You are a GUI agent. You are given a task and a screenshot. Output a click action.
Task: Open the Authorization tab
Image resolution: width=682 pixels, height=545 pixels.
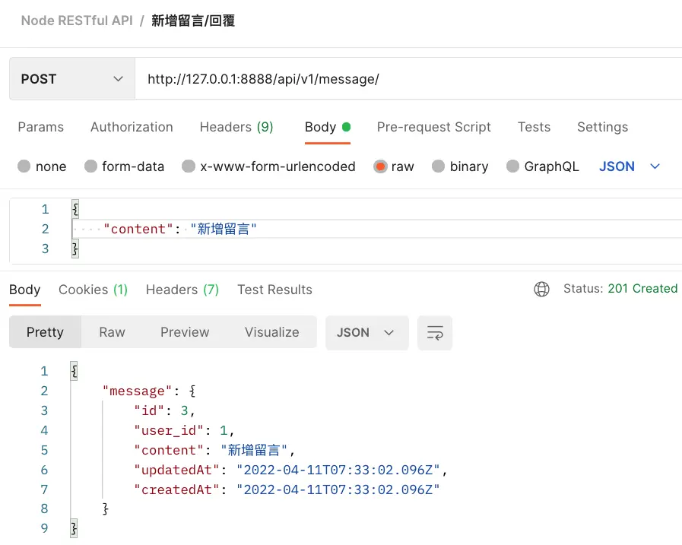132,127
